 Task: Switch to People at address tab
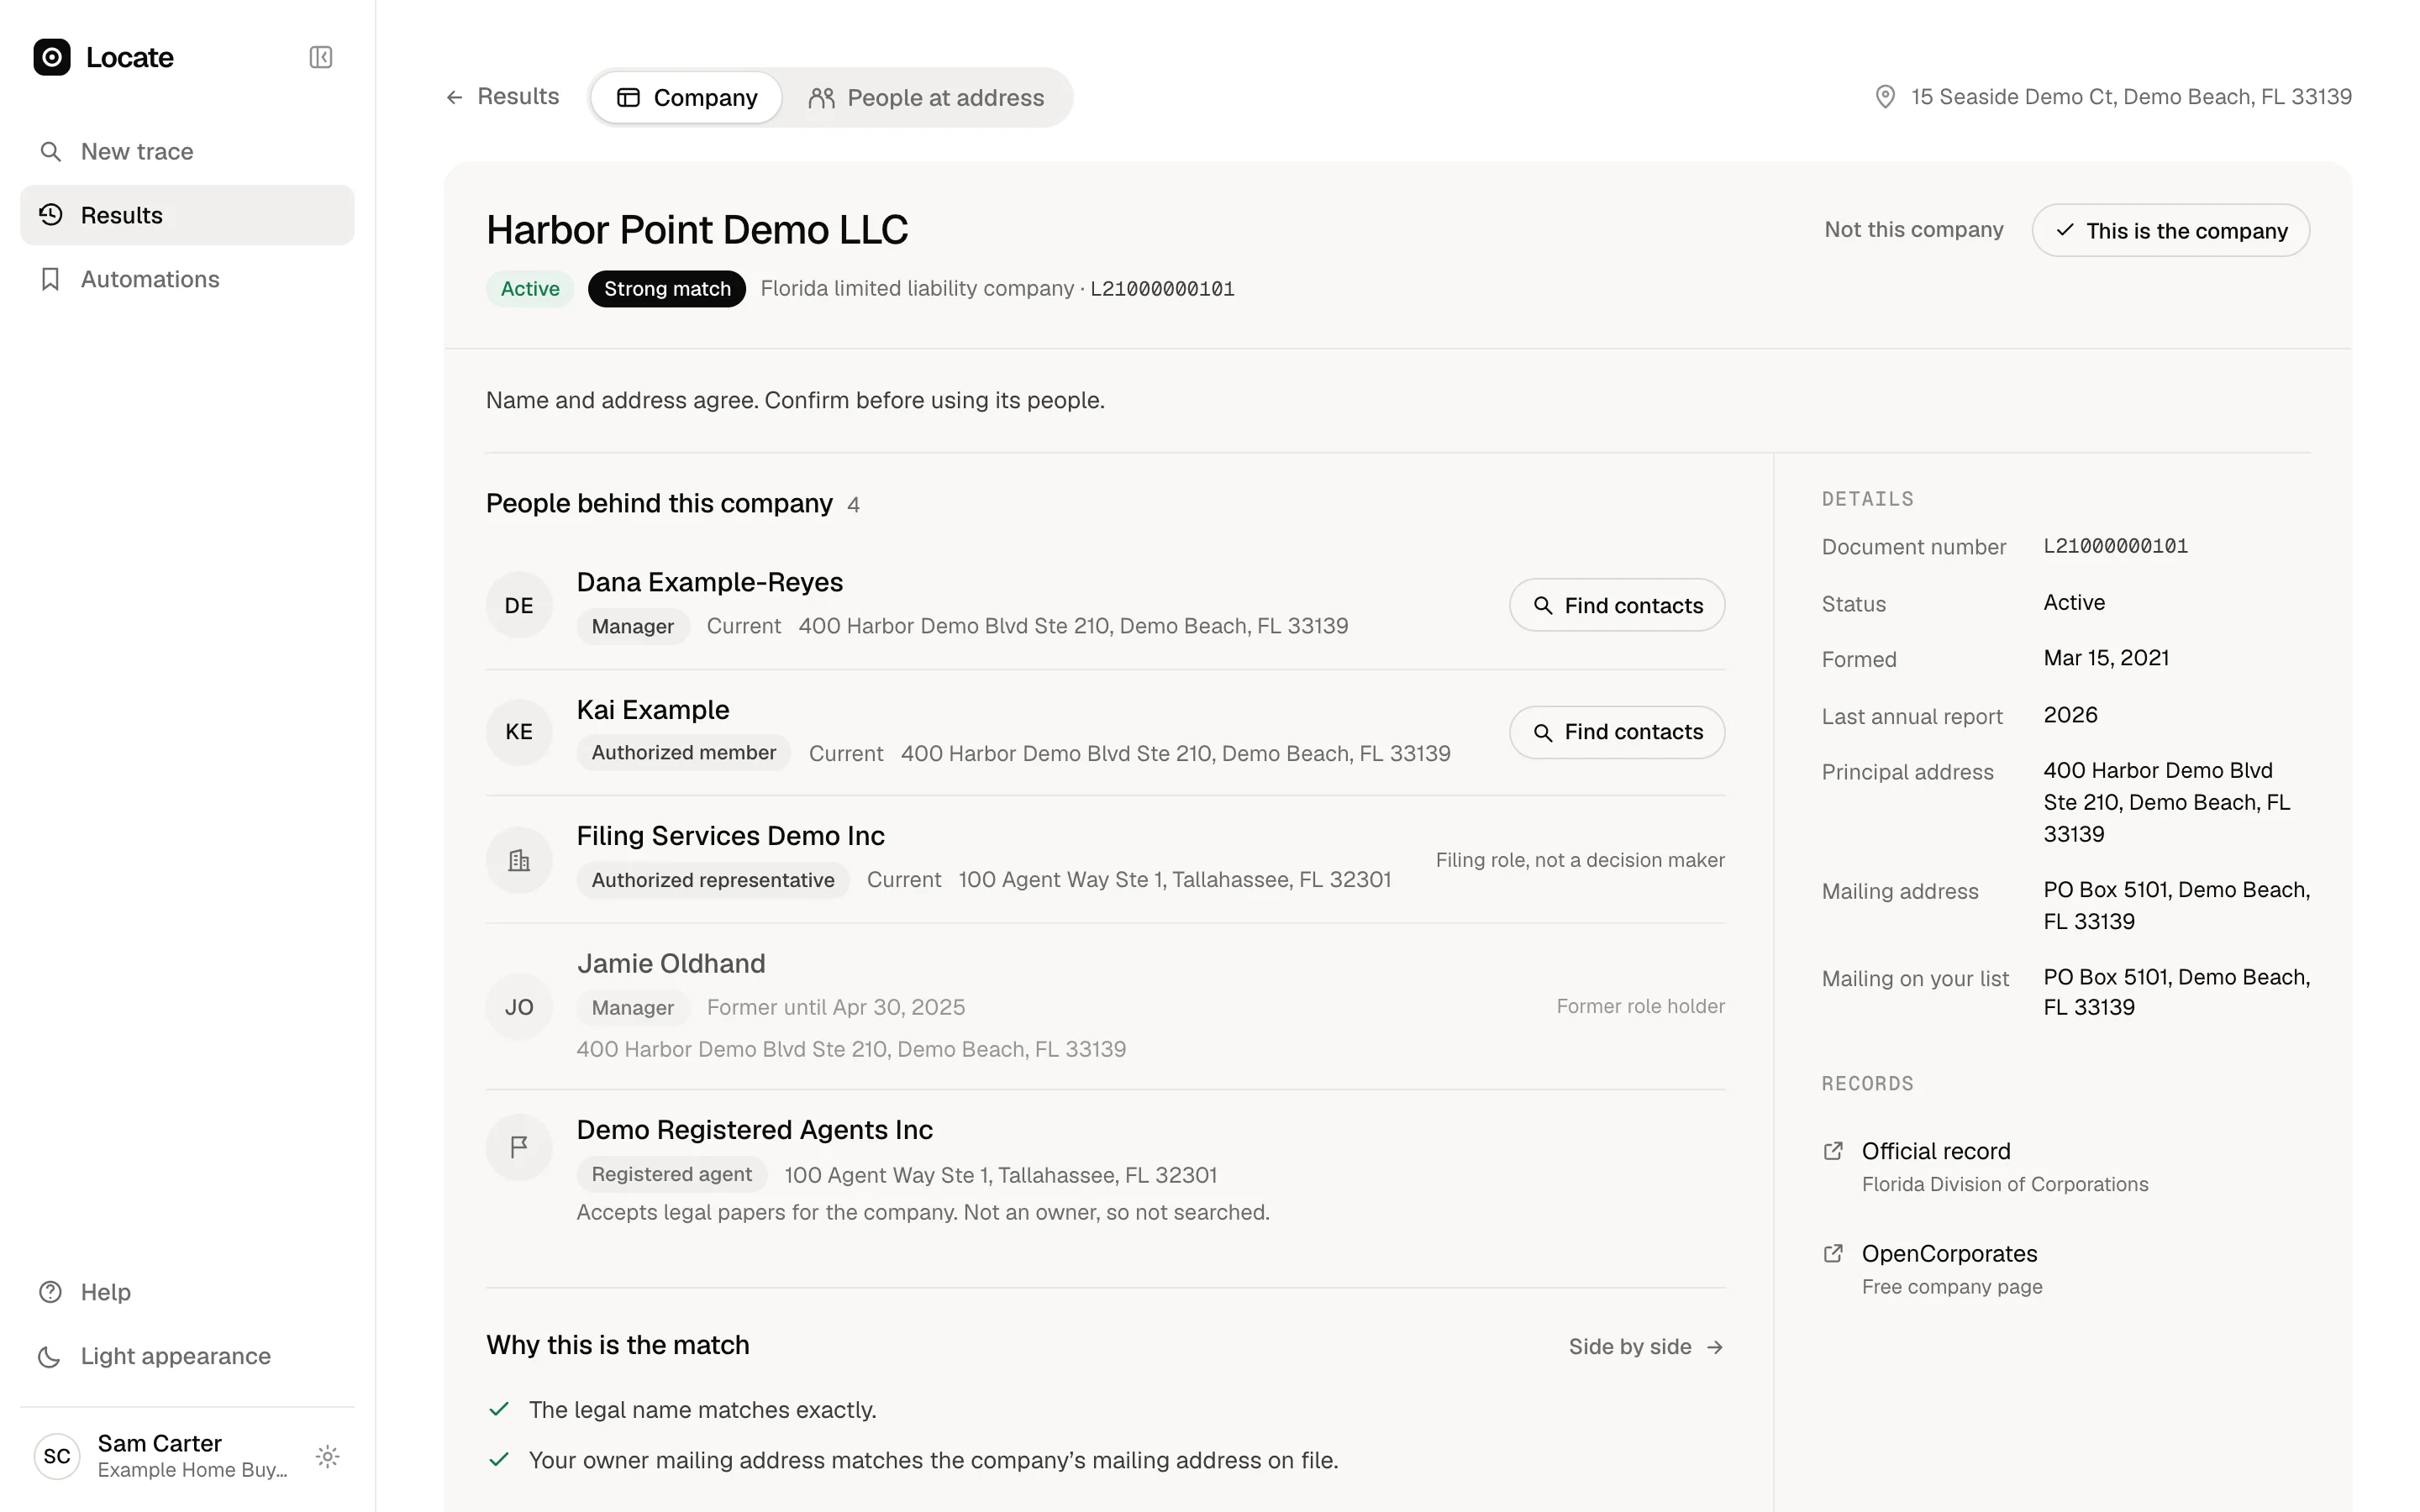coord(926,98)
